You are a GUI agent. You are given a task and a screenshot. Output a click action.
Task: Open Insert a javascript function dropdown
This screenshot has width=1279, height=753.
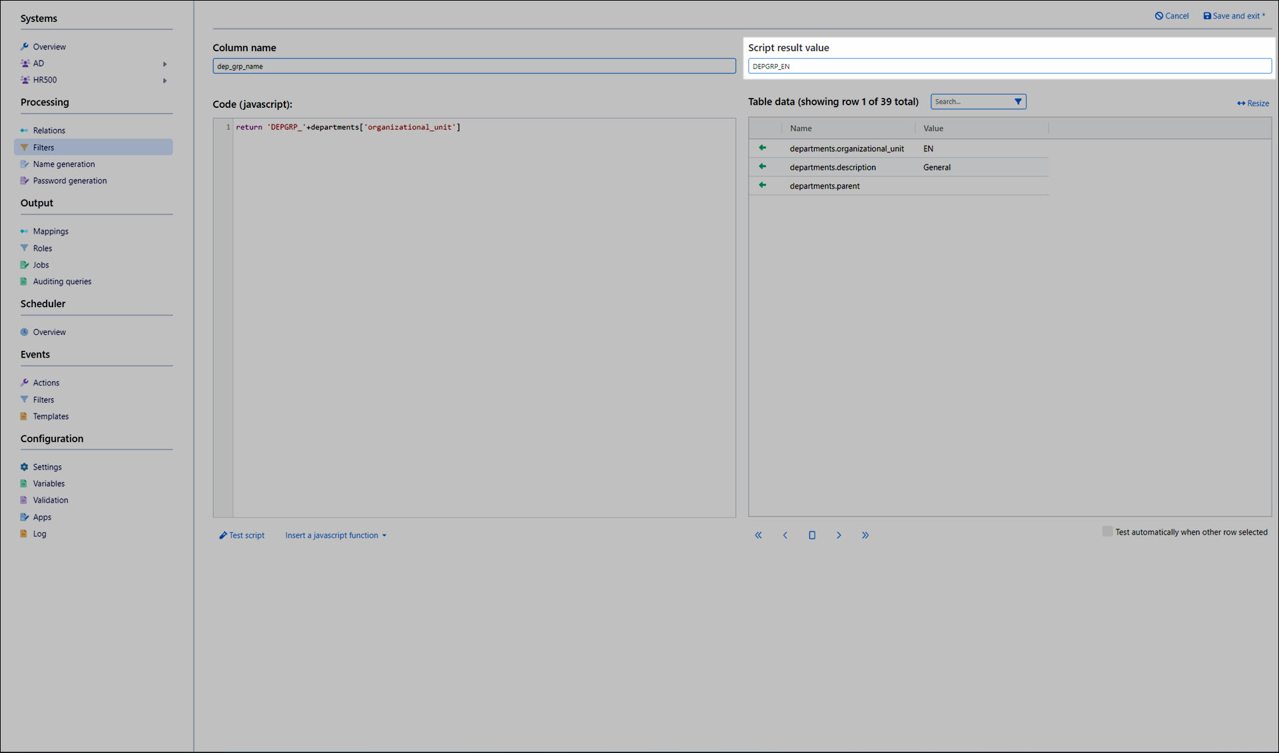tap(336, 535)
